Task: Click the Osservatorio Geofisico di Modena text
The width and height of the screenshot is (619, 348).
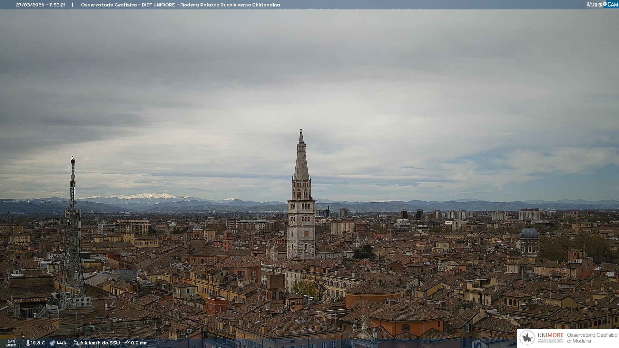Action: coord(592,338)
